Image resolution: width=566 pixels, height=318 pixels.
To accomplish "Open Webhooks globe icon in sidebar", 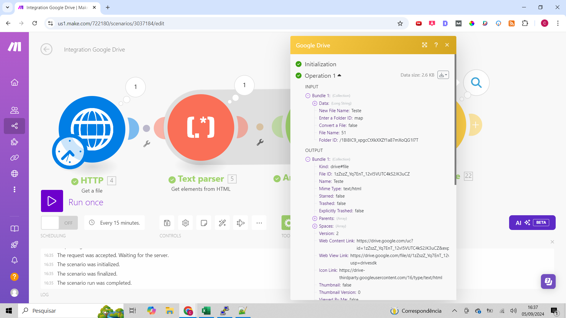I will (14, 174).
